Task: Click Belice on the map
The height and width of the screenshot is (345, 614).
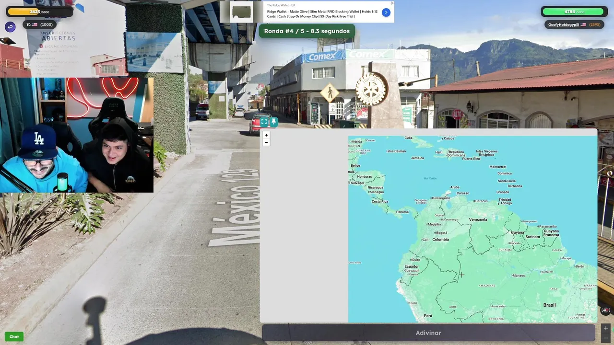Action: point(355,165)
